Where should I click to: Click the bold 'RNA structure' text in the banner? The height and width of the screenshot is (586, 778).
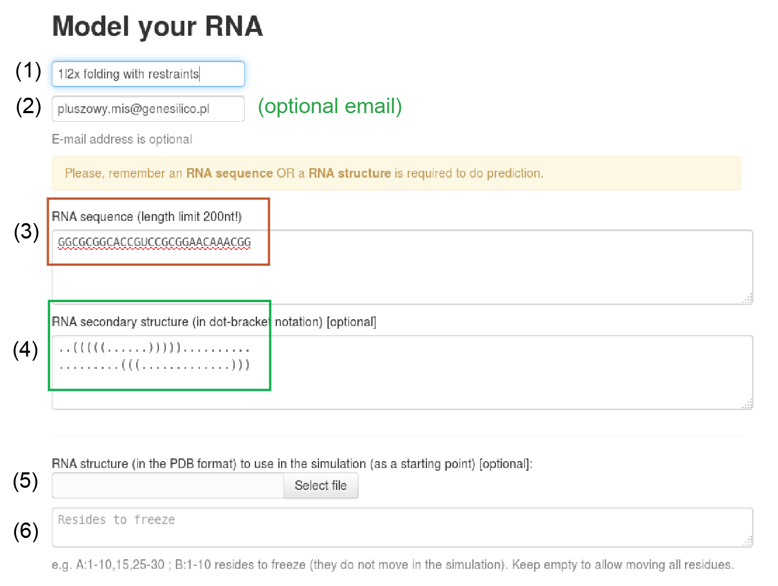click(349, 173)
